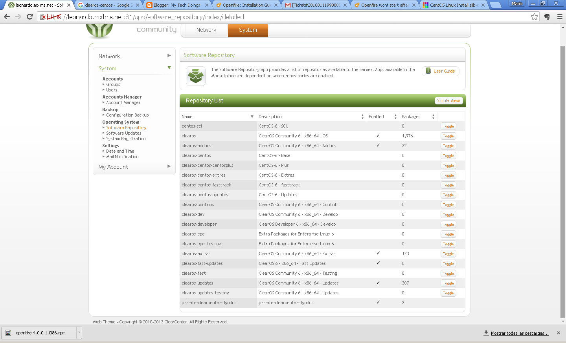Click the insecure https warning icon
Screen dimensions: 566x343
tap(43, 17)
